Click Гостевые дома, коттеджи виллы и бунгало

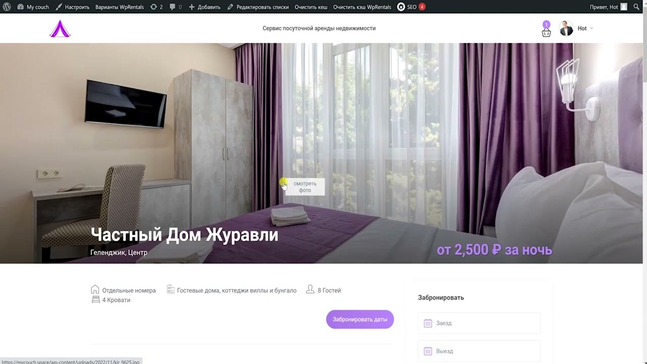pyautogui.click(x=237, y=291)
